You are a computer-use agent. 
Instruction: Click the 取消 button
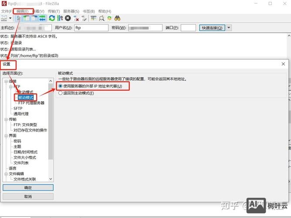tap(28, 197)
